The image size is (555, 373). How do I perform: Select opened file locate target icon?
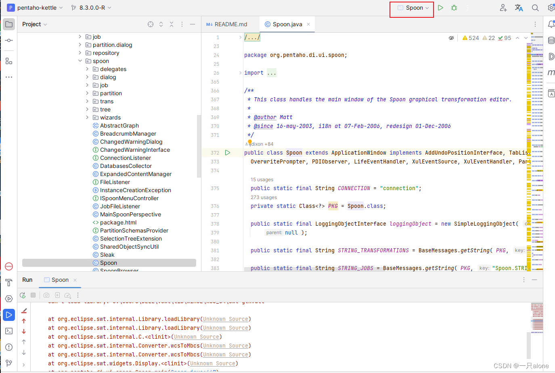click(x=151, y=24)
